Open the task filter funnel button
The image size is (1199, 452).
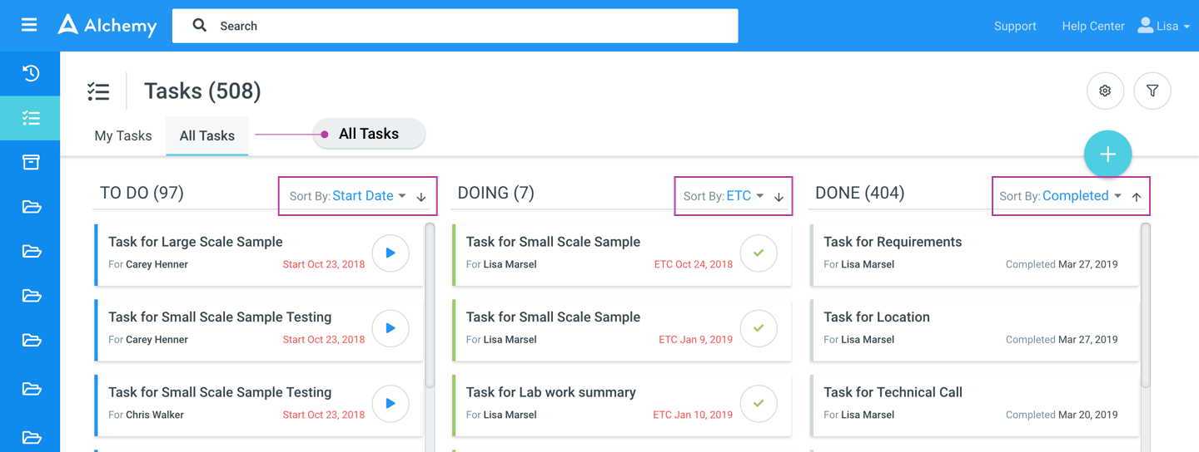tap(1152, 91)
